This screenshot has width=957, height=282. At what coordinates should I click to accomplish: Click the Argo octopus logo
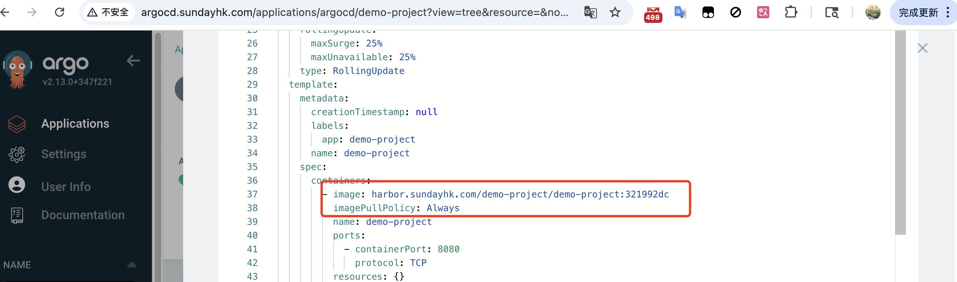pyautogui.click(x=18, y=69)
